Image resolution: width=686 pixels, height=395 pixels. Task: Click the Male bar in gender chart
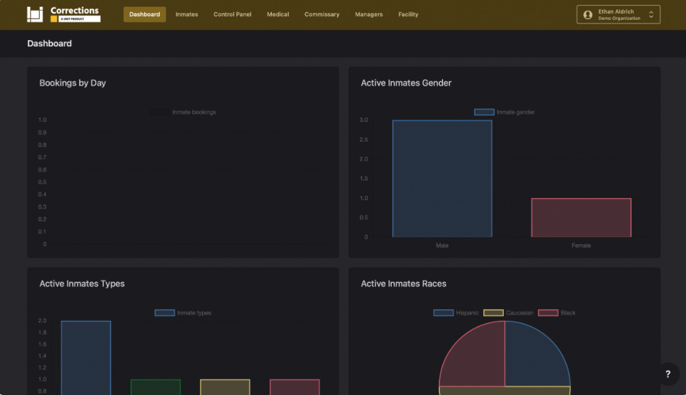pos(442,179)
